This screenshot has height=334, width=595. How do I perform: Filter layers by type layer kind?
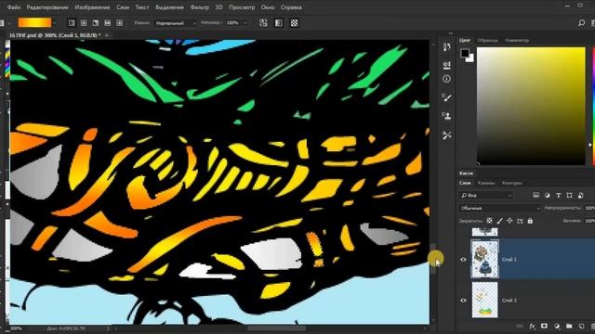tap(558, 196)
